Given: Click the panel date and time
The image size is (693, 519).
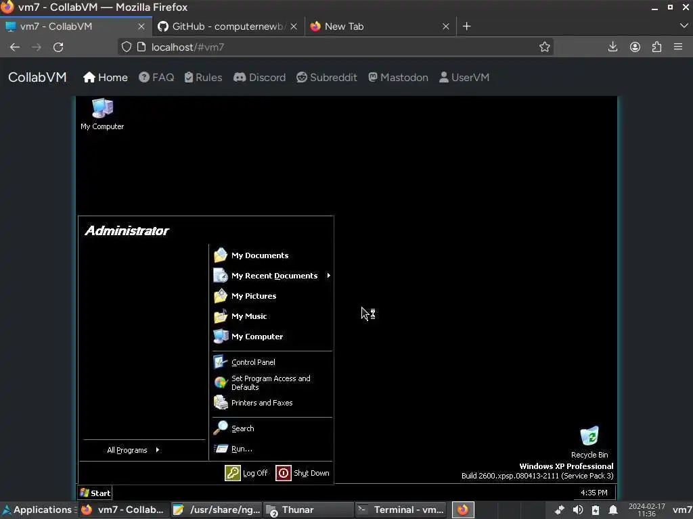Looking at the screenshot, I should pos(646,510).
